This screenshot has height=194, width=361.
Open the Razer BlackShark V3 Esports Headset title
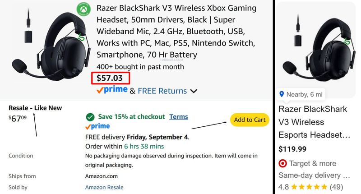point(314,122)
